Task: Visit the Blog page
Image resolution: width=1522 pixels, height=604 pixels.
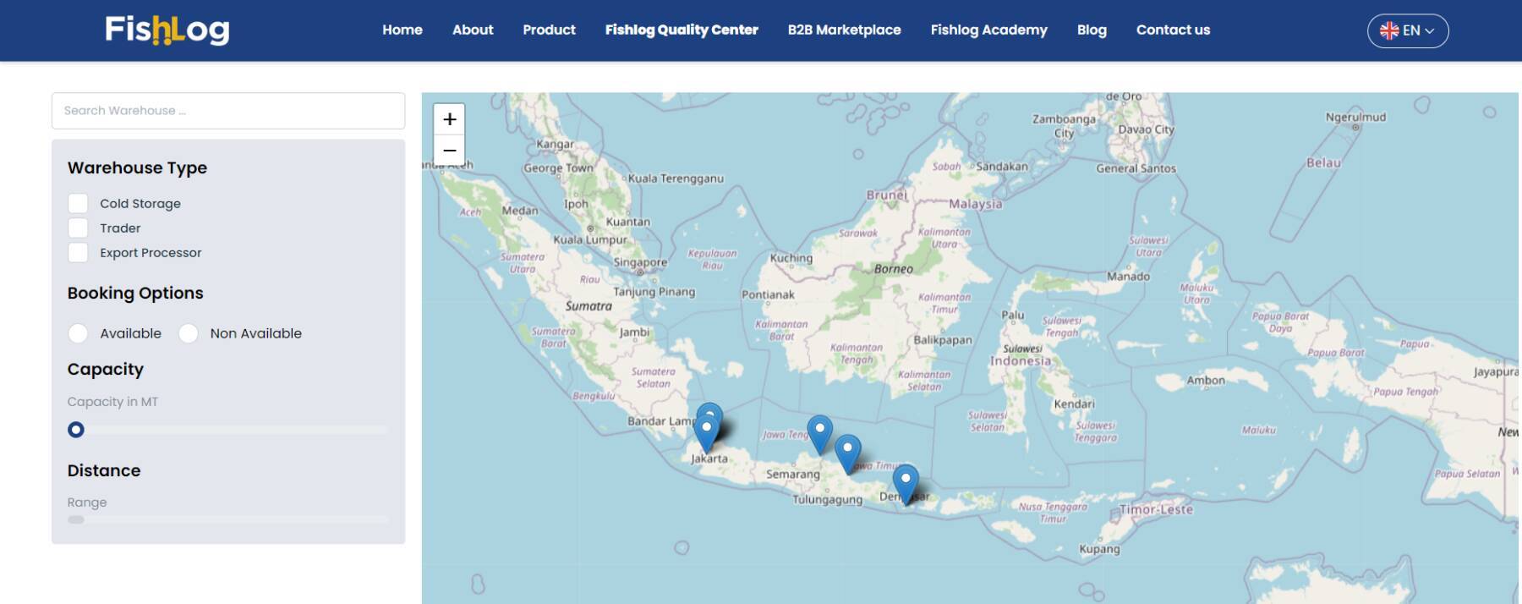Action: (x=1092, y=30)
